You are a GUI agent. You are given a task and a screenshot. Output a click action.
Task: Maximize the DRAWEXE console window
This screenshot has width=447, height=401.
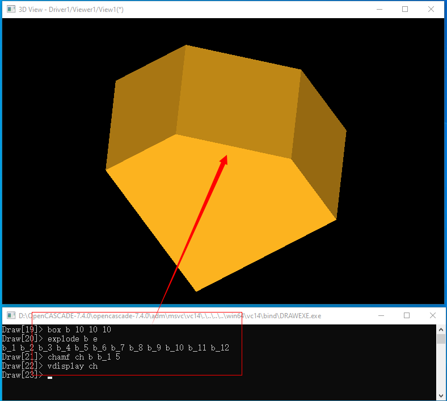(407, 315)
